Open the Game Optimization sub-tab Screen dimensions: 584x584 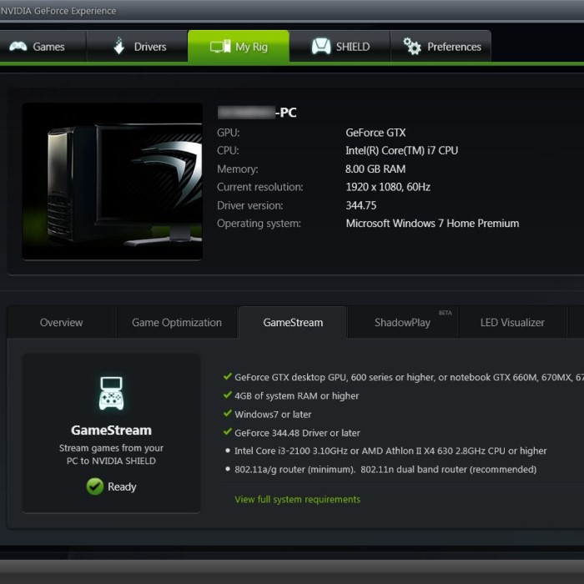(x=177, y=323)
